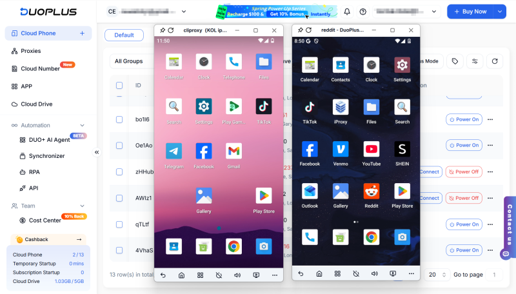
Task: Pin the cliproxy phone window
Action: 162,30
